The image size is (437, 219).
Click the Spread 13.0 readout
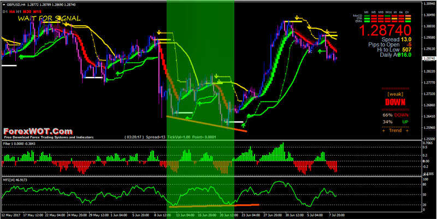point(397,39)
